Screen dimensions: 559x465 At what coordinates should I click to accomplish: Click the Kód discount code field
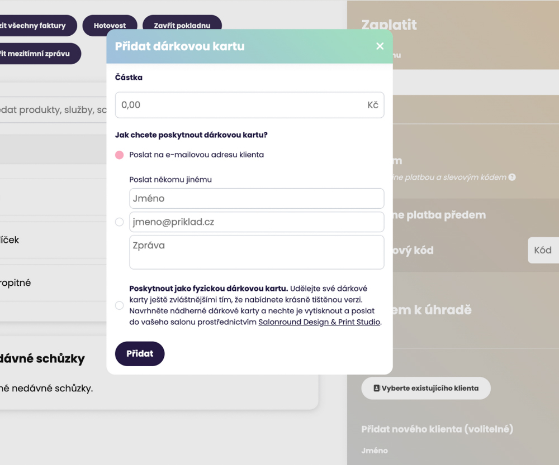coord(543,250)
